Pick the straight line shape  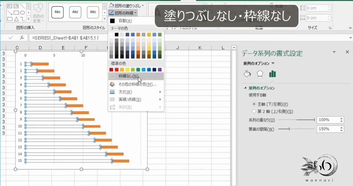point(22,6)
